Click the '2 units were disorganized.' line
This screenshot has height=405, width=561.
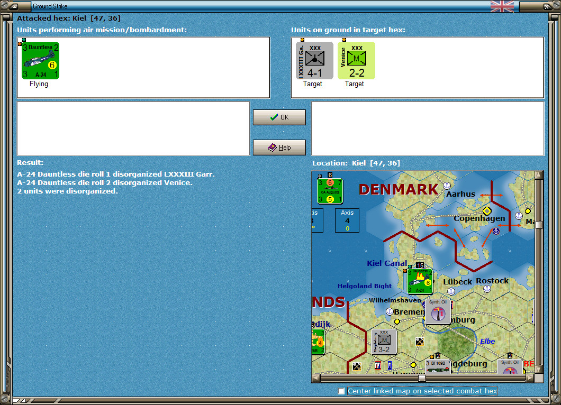click(x=67, y=191)
